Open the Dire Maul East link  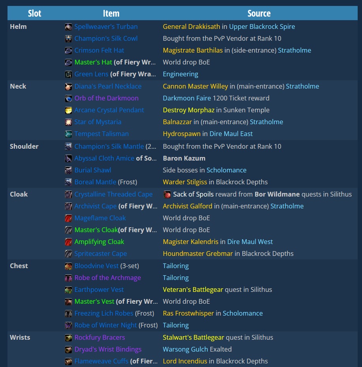pyautogui.click(x=231, y=134)
